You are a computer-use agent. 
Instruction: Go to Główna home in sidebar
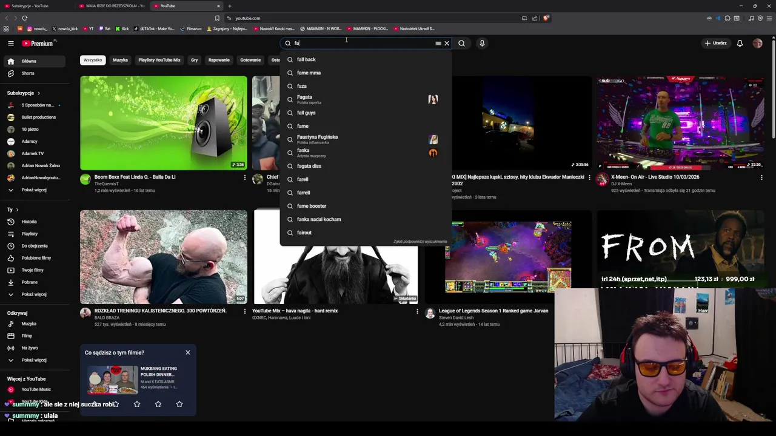point(36,61)
